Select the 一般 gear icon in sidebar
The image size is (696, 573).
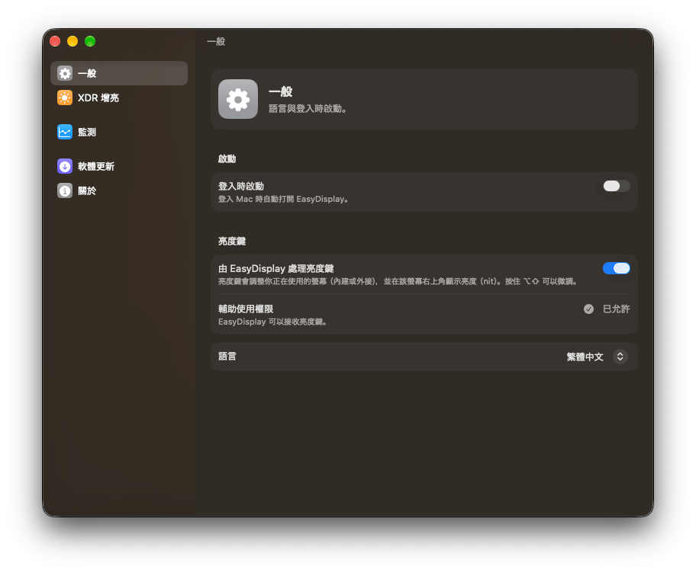coord(65,73)
